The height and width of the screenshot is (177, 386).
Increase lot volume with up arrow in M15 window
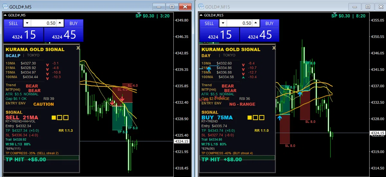[256, 23]
